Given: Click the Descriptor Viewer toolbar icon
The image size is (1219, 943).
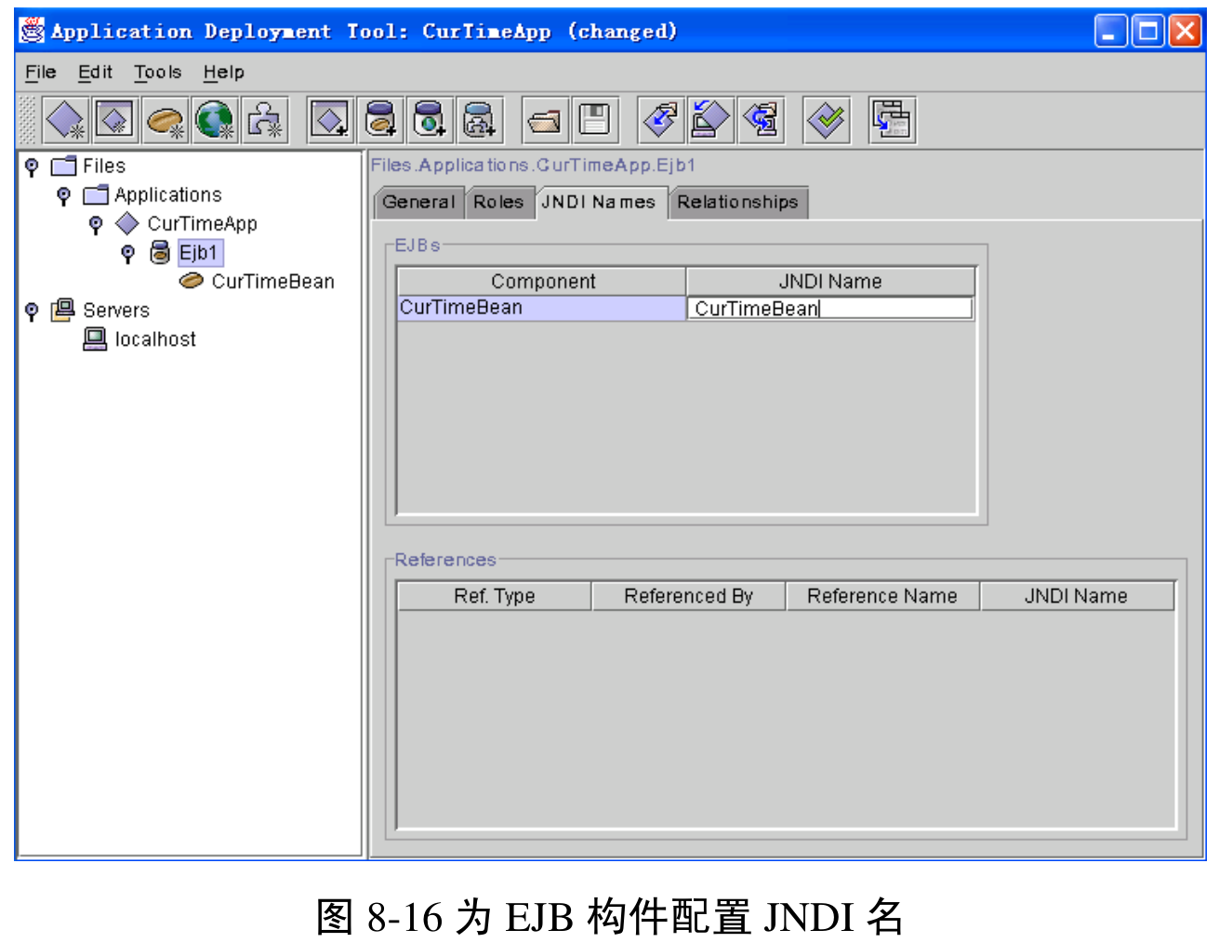Looking at the screenshot, I should (893, 120).
